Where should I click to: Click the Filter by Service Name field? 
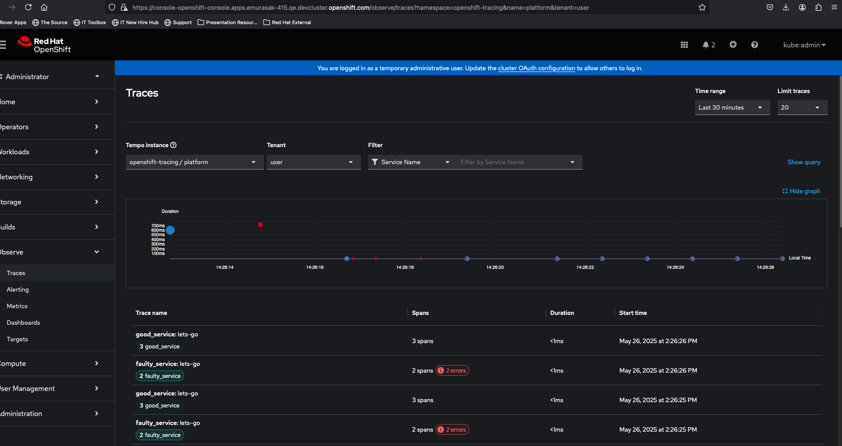pyautogui.click(x=513, y=162)
